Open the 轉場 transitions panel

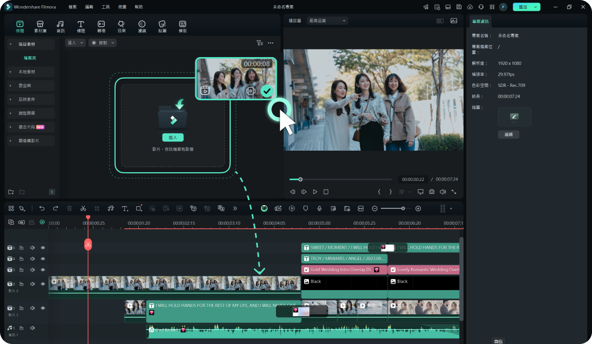point(101,26)
